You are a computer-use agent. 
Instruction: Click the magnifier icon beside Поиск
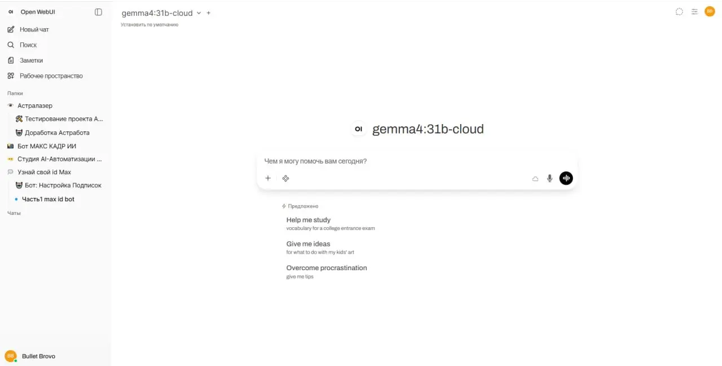(x=11, y=45)
